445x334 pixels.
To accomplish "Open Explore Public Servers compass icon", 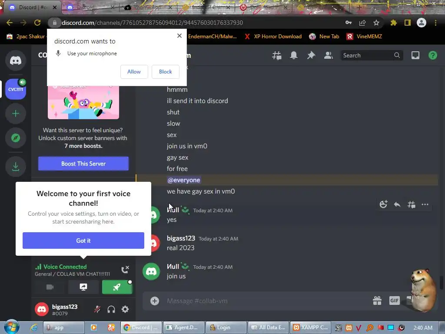I will pos(16,138).
